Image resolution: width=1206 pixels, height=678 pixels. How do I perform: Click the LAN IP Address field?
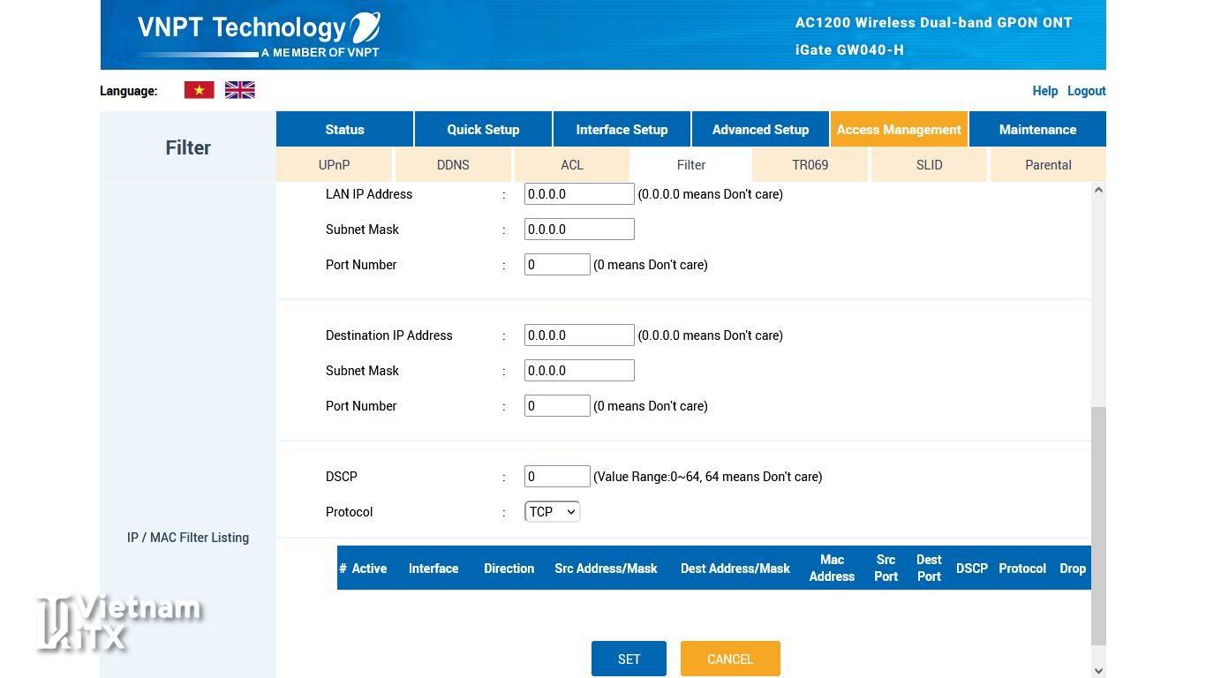578,194
